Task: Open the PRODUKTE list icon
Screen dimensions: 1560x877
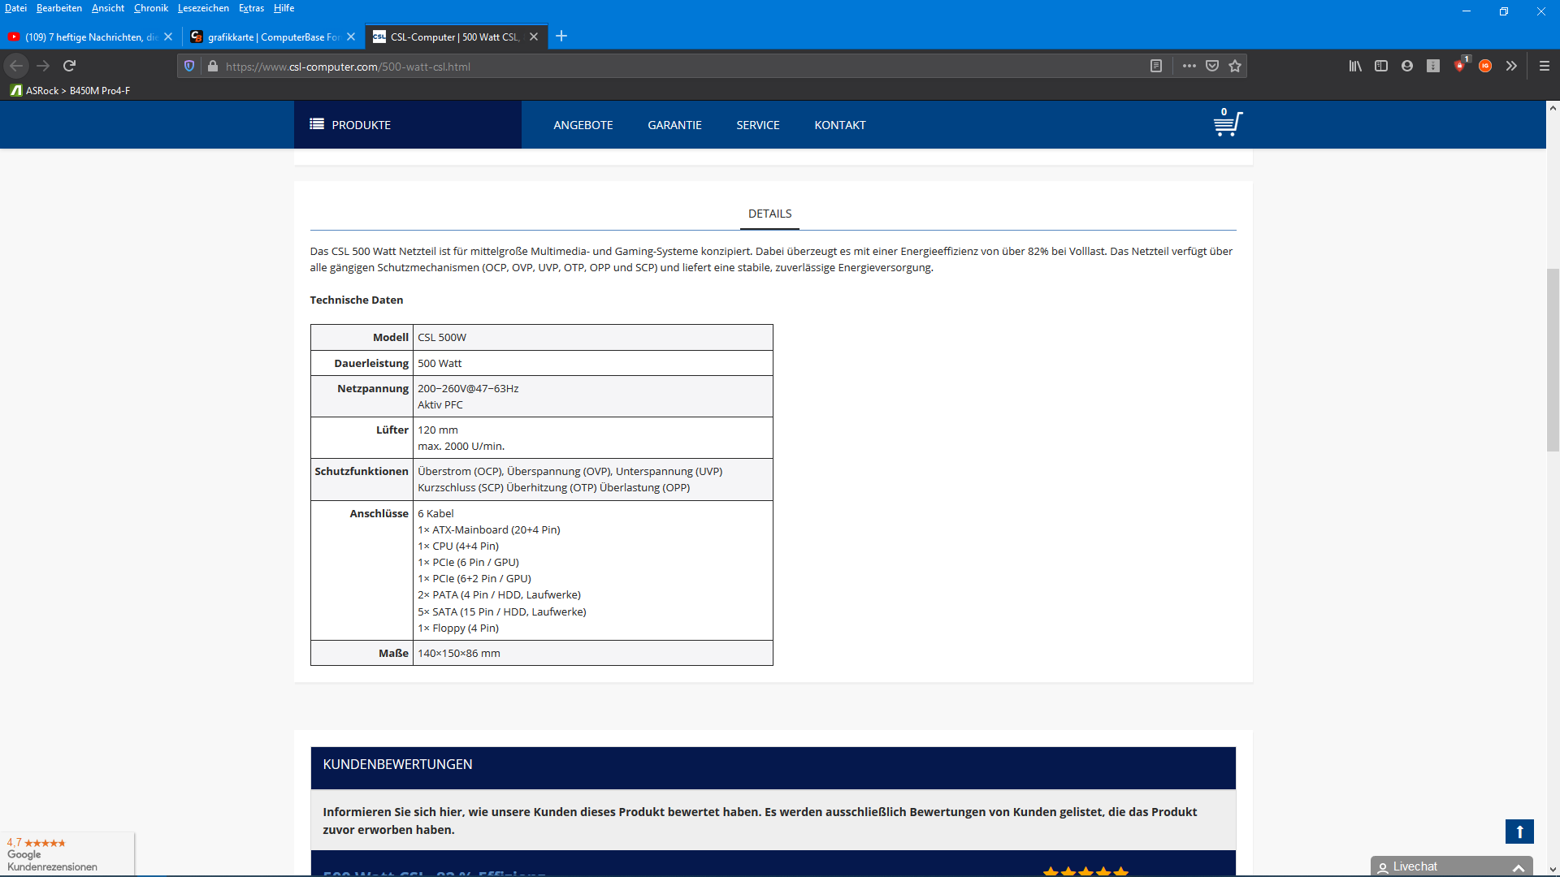Action: click(317, 124)
